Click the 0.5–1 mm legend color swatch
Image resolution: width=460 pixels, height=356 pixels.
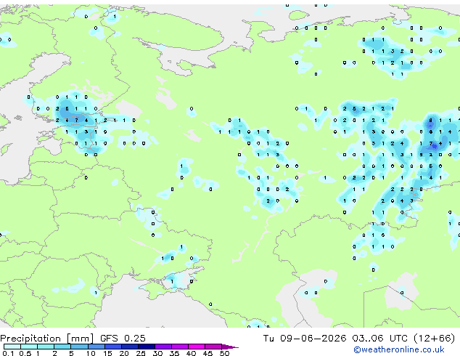pyautogui.click(x=29, y=347)
